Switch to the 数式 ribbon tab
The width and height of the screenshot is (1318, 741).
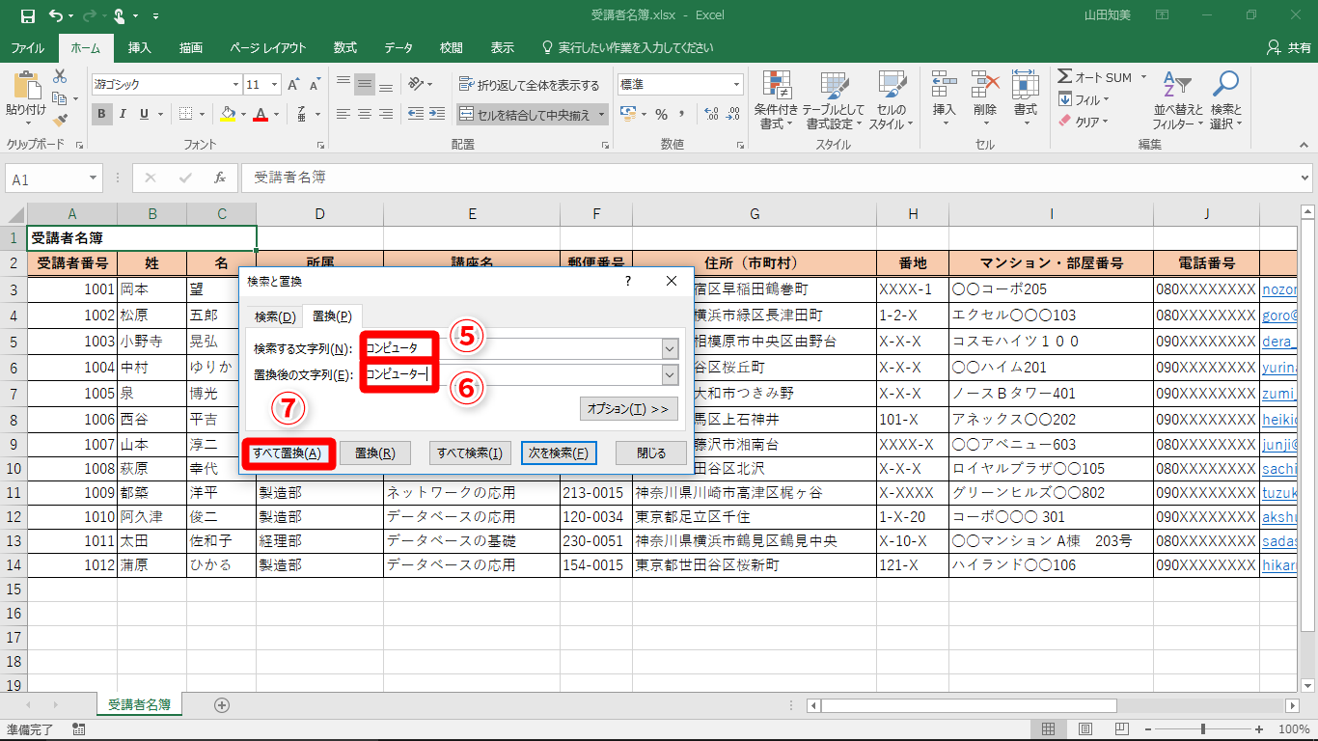[345, 47]
